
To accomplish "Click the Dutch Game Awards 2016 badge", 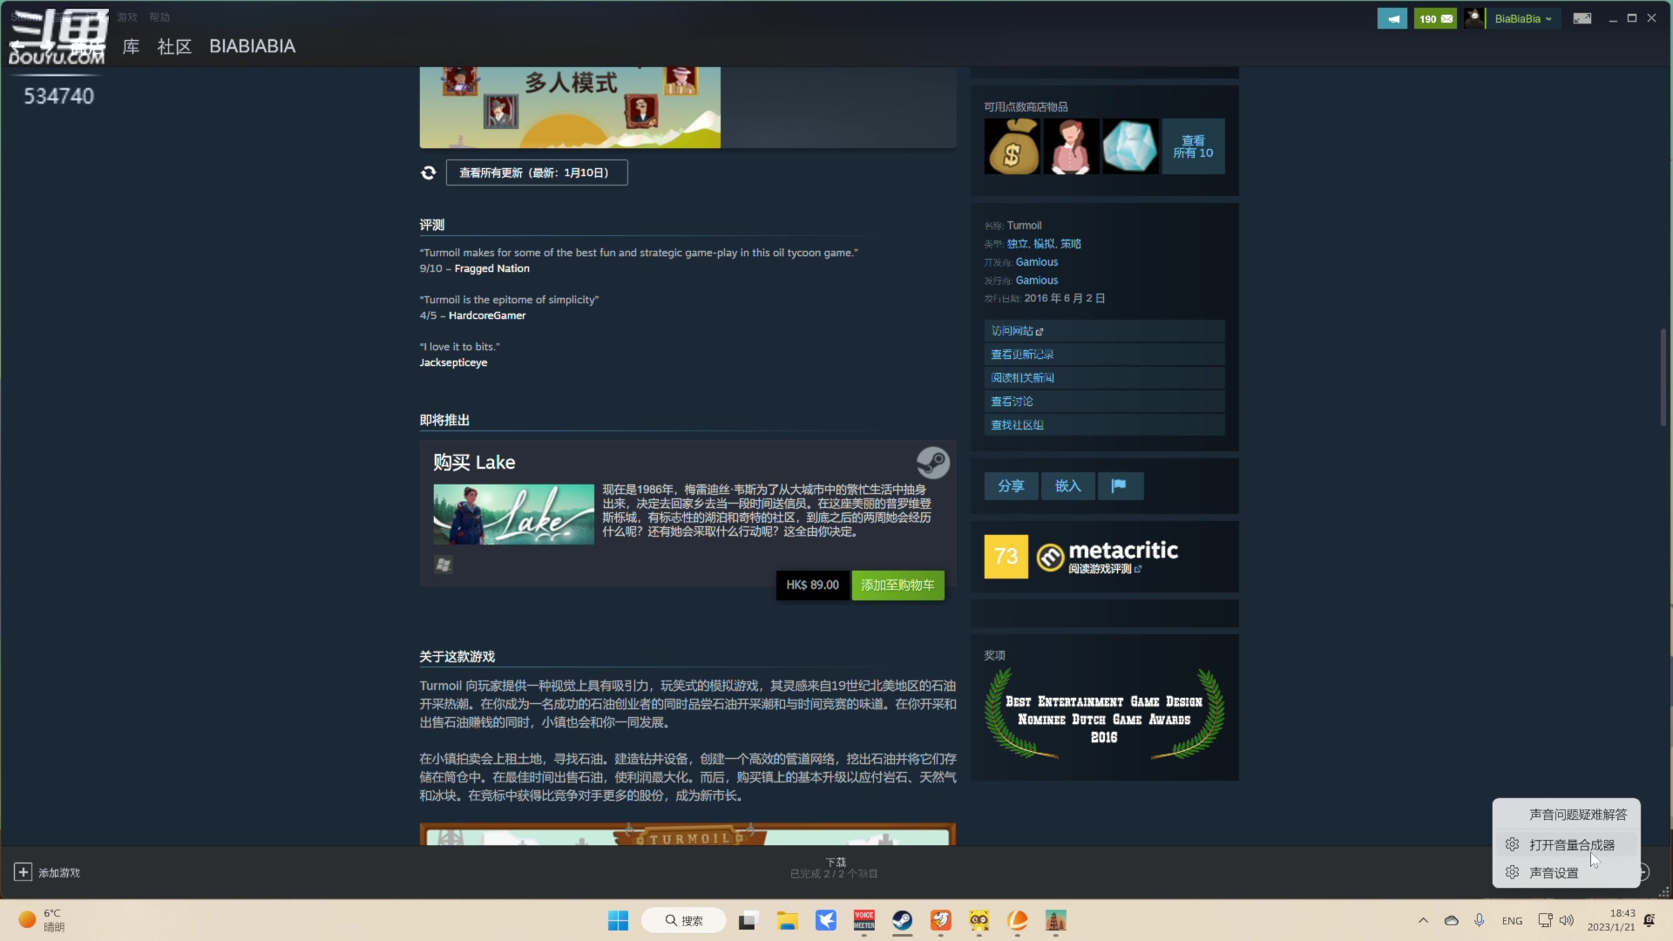I will (1104, 714).
